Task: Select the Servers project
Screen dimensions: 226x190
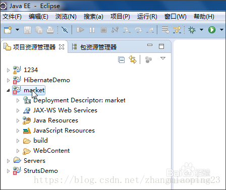Action: (x=34, y=161)
